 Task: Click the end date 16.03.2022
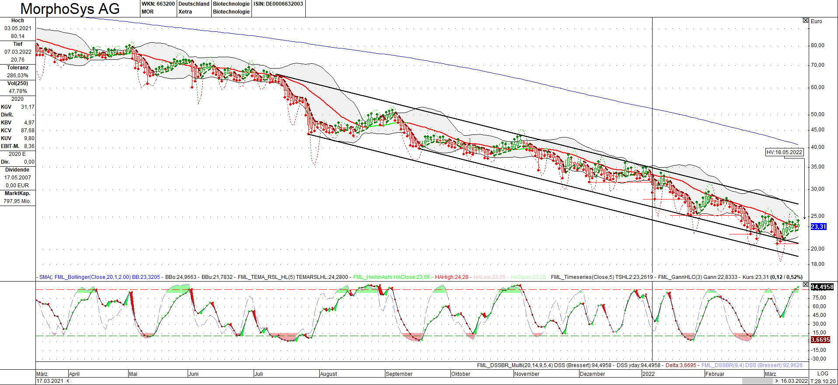(794, 381)
